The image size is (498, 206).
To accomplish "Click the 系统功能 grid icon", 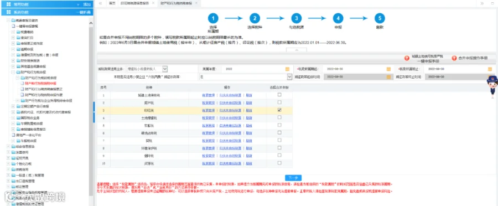I will click(x=9, y=12).
